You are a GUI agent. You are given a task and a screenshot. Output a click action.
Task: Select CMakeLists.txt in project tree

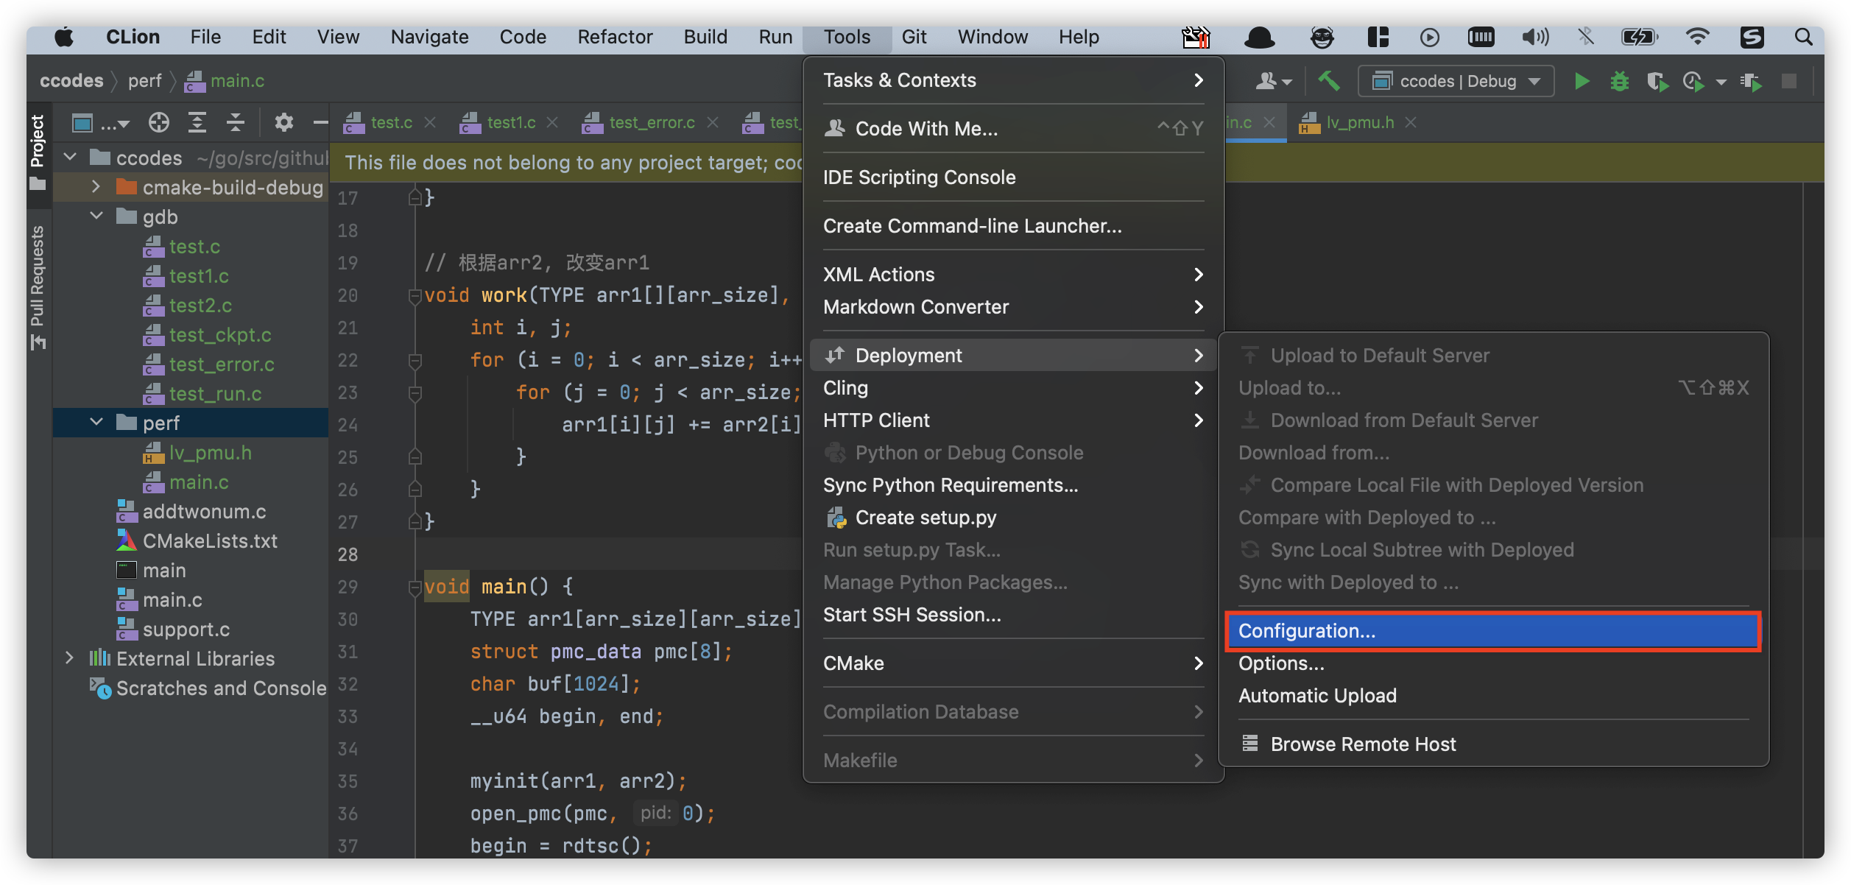tap(210, 541)
